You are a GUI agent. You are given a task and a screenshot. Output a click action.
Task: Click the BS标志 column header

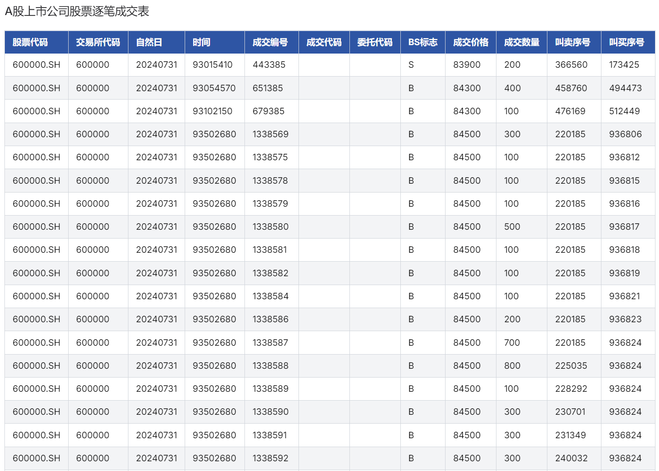click(423, 42)
